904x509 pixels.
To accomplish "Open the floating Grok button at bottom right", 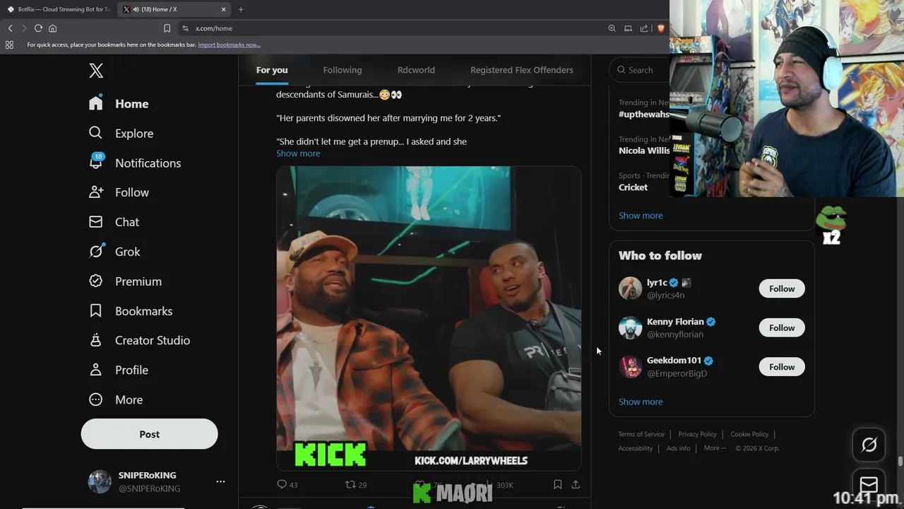I will pyautogui.click(x=869, y=445).
